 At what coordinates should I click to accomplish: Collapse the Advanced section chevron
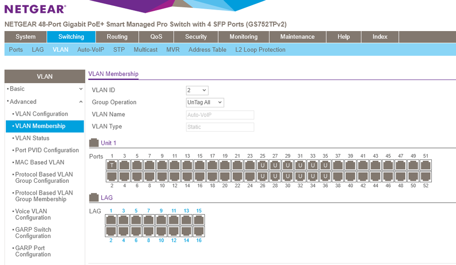click(x=81, y=102)
